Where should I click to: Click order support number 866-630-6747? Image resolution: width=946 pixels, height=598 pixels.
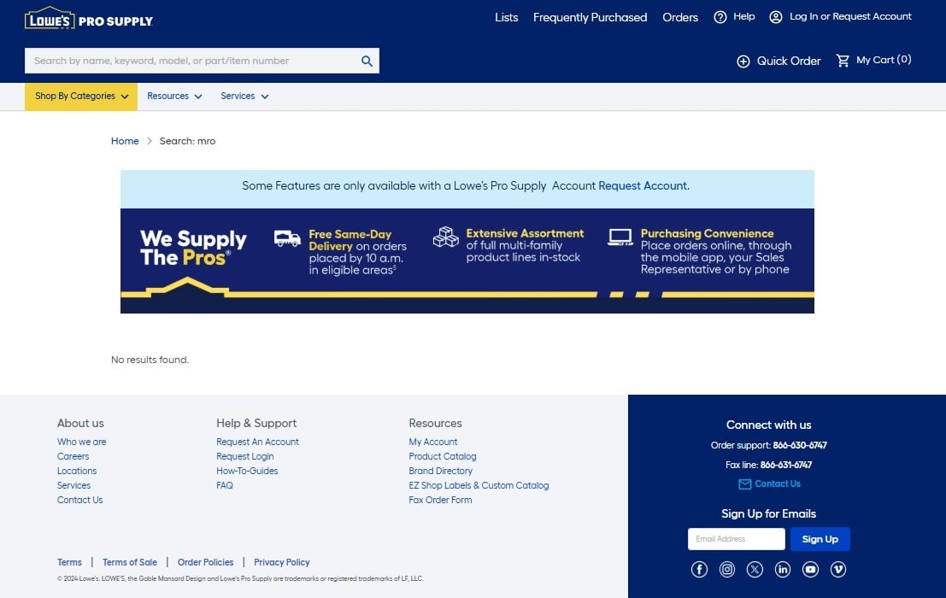(800, 445)
